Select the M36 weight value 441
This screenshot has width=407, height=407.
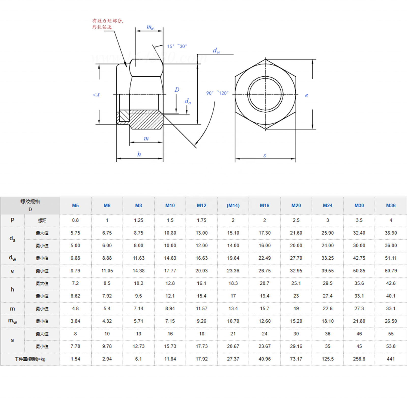391,359
